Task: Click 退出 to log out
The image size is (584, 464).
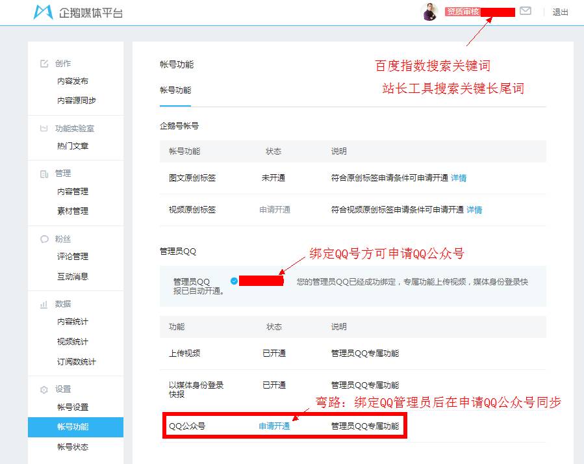Action: [559, 11]
